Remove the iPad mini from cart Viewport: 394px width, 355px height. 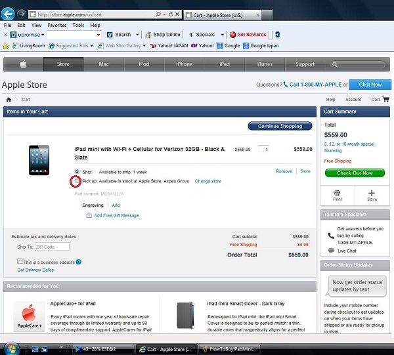284,171
